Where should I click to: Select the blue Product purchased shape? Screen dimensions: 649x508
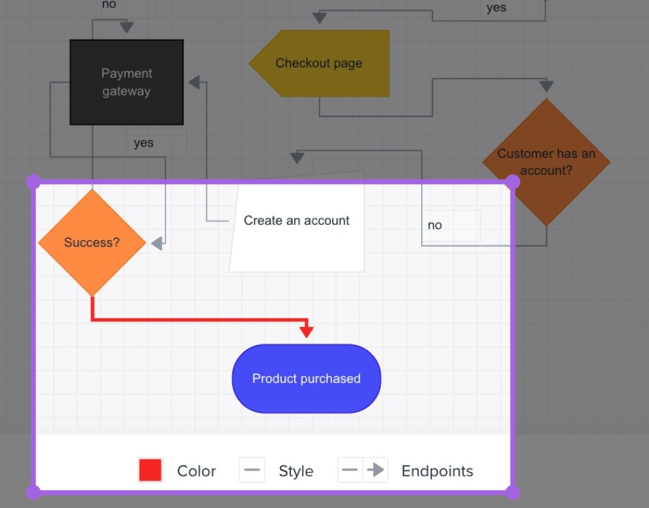(306, 379)
